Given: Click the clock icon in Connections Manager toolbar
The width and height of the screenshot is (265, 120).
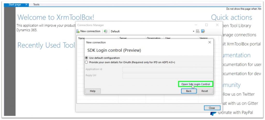Looking at the screenshot, I should (106, 31).
